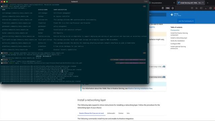Copy the serving-crds.yaml command
The height and width of the screenshot is (121, 215).
164,67
